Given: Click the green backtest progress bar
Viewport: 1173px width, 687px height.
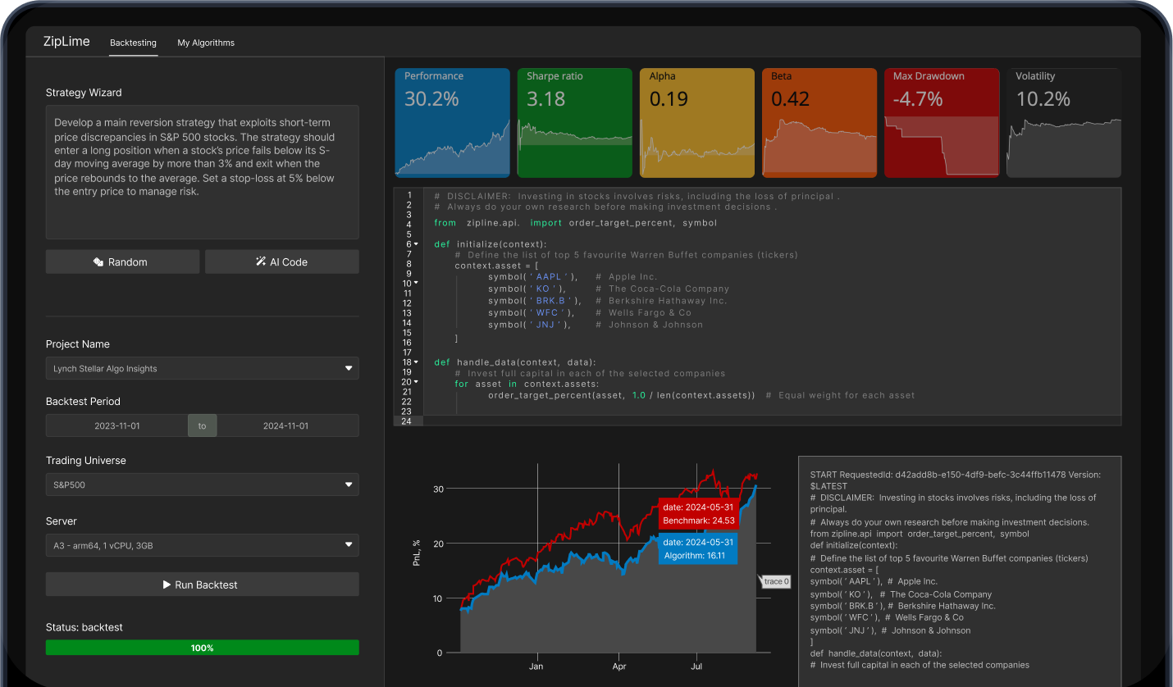Looking at the screenshot, I should pos(202,648).
